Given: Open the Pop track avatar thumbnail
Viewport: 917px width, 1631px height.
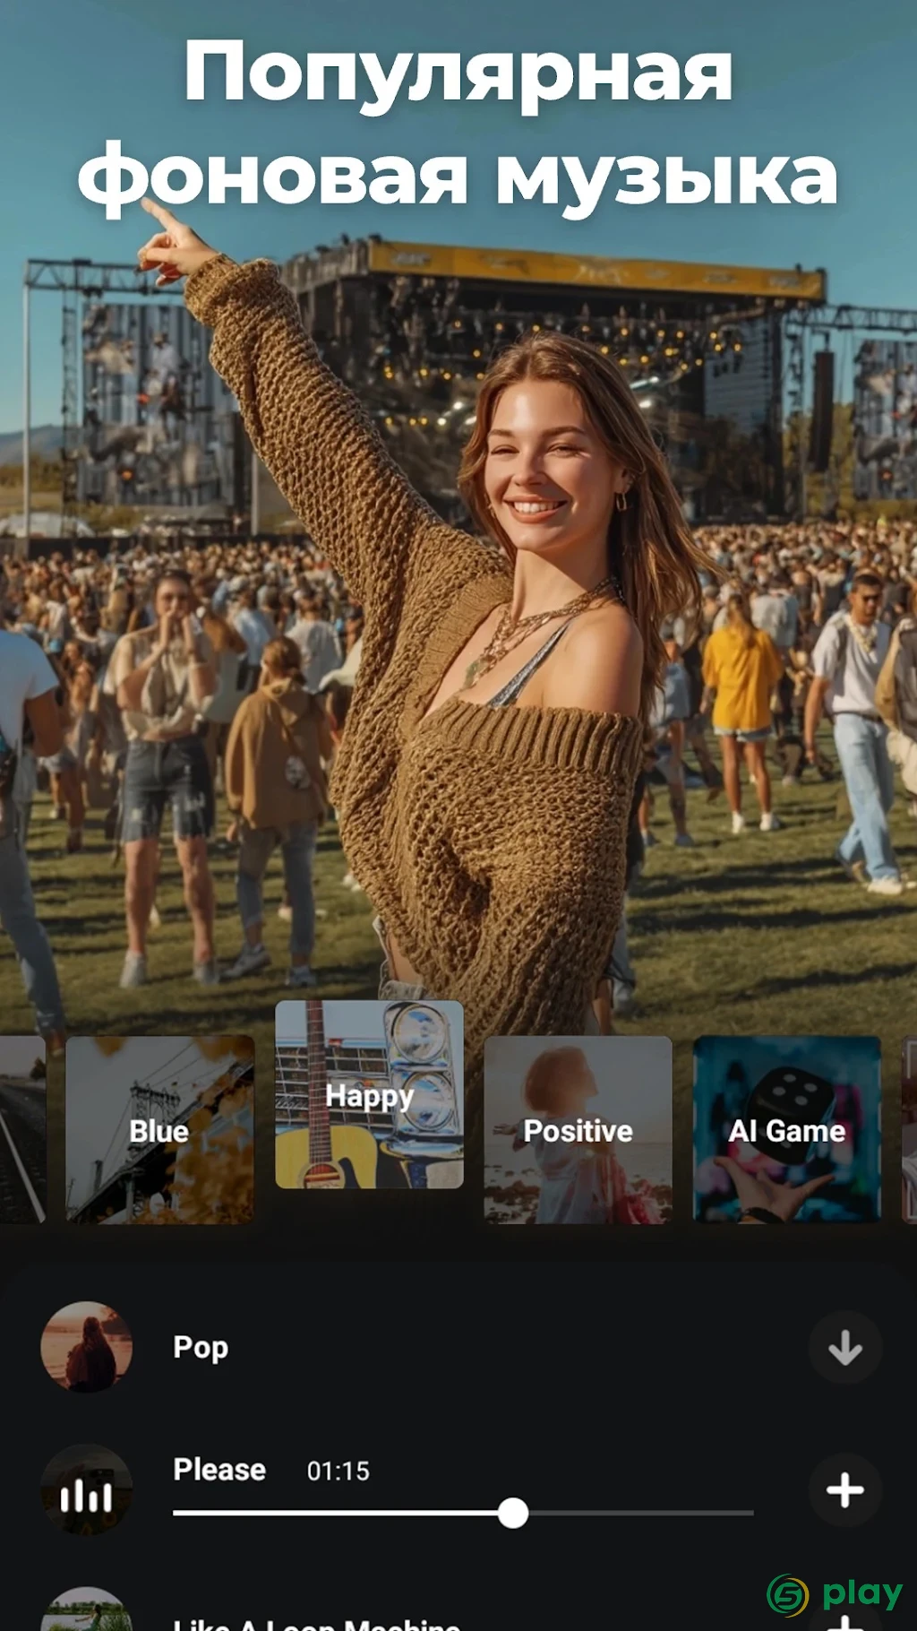Looking at the screenshot, I should 86,1347.
